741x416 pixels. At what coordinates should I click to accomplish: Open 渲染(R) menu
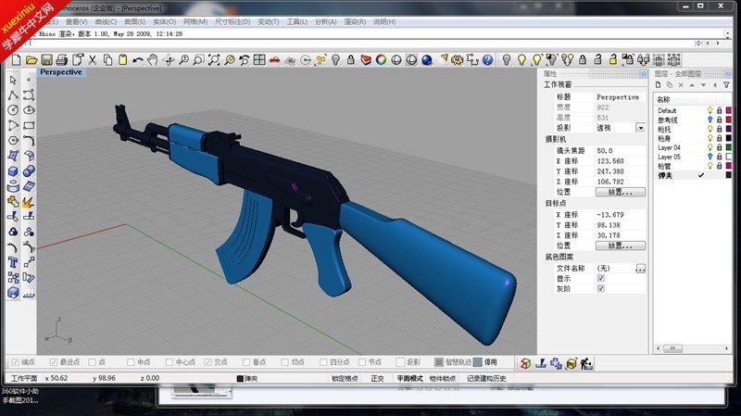pyautogui.click(x=355, y=21)
